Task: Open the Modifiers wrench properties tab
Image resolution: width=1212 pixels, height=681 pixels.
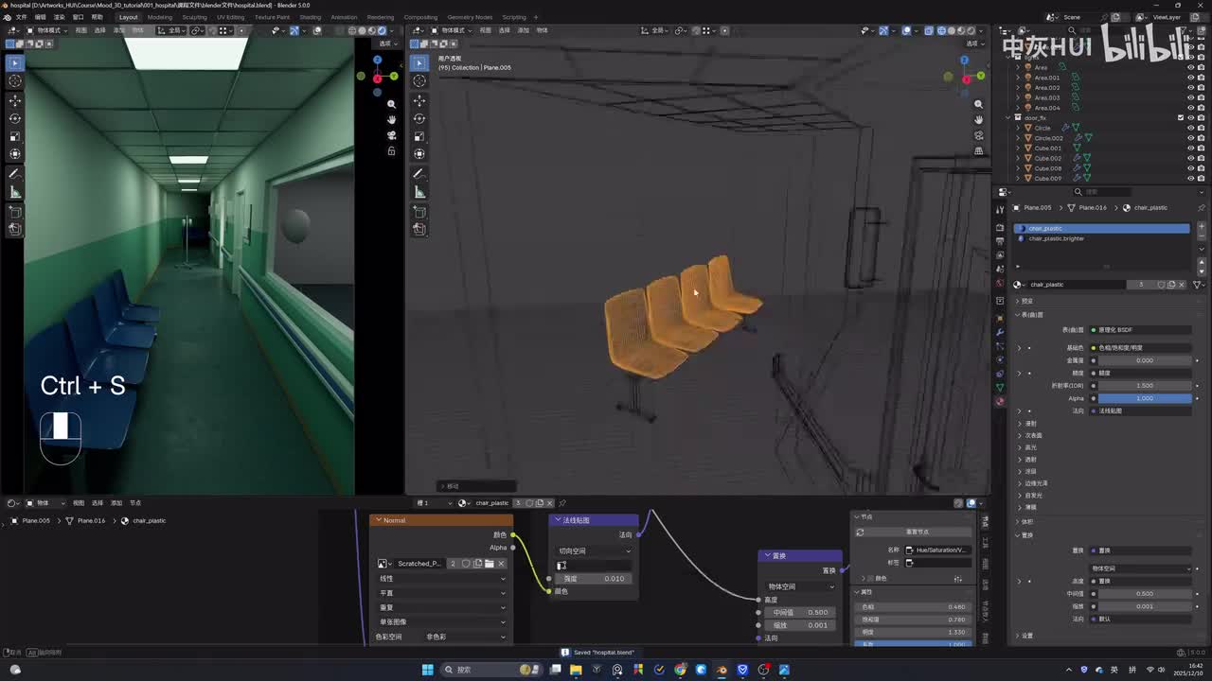Action: tap(1000, 332)
